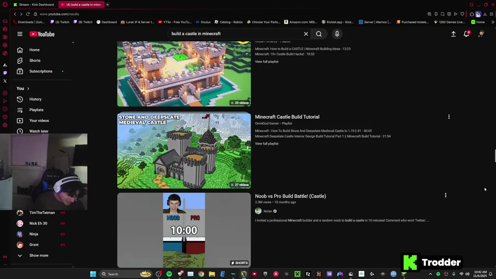The image size is (496, 279).
Task: Start voice search with the microphone
Action: tap(337, 34)
